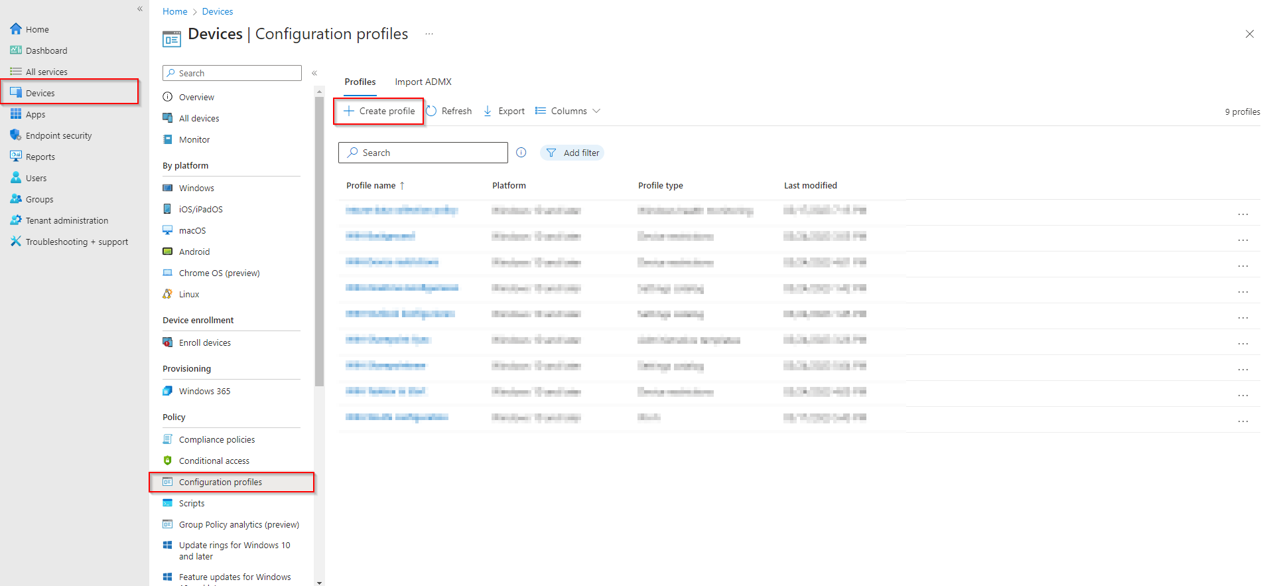1271x586 pixels.
Task: Open Tenant administration
Action: coord(59,220)
